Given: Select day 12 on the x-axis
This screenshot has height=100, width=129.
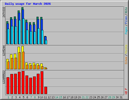Looking at the screenshot, I should pos(49,97).
